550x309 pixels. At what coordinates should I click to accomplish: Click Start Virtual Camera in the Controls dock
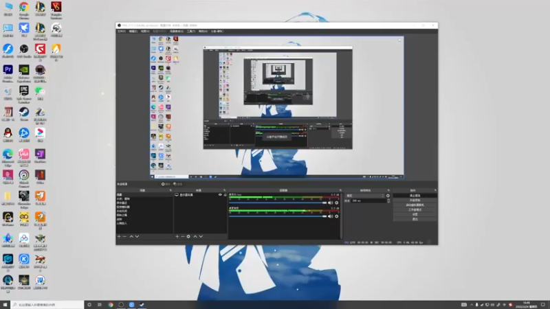coord(415,205)
